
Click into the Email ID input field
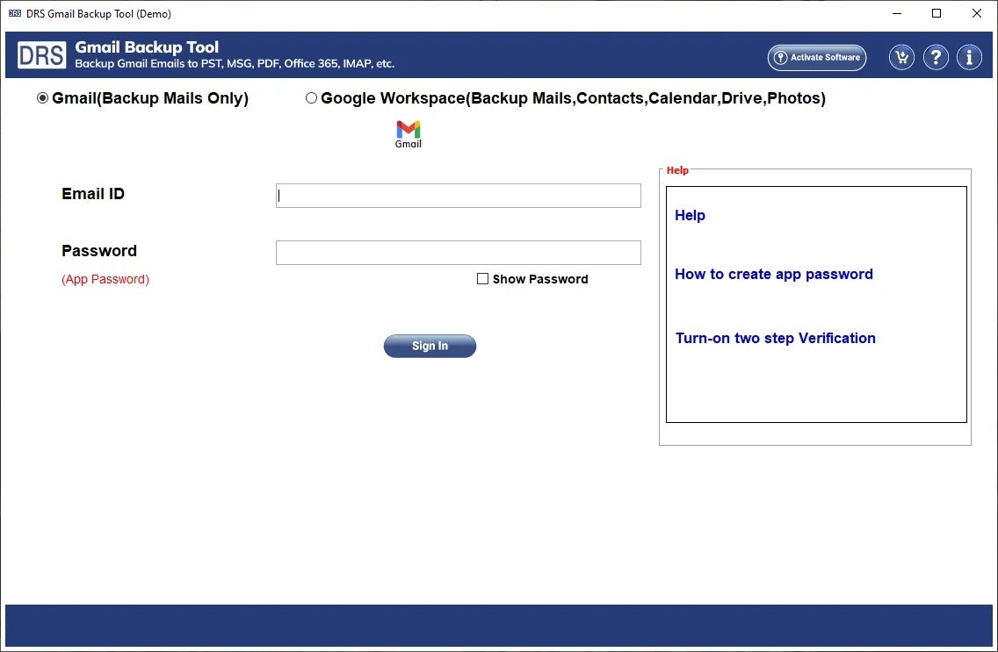458,195
